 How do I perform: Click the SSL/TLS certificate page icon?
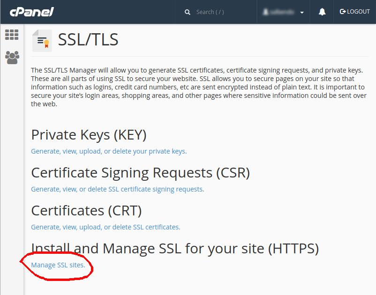tap(42, 40)
